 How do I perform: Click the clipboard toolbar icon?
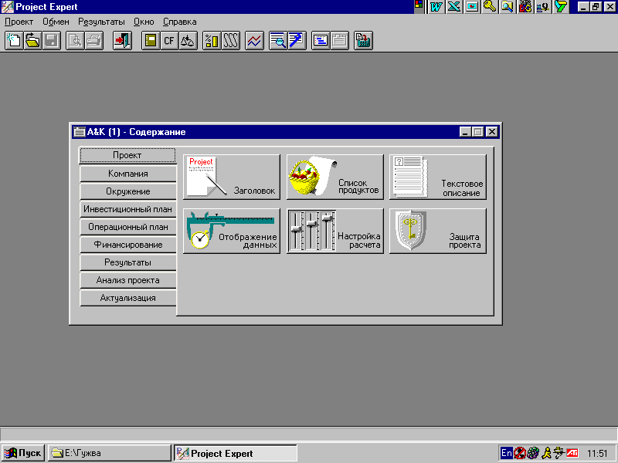point(339,41)
